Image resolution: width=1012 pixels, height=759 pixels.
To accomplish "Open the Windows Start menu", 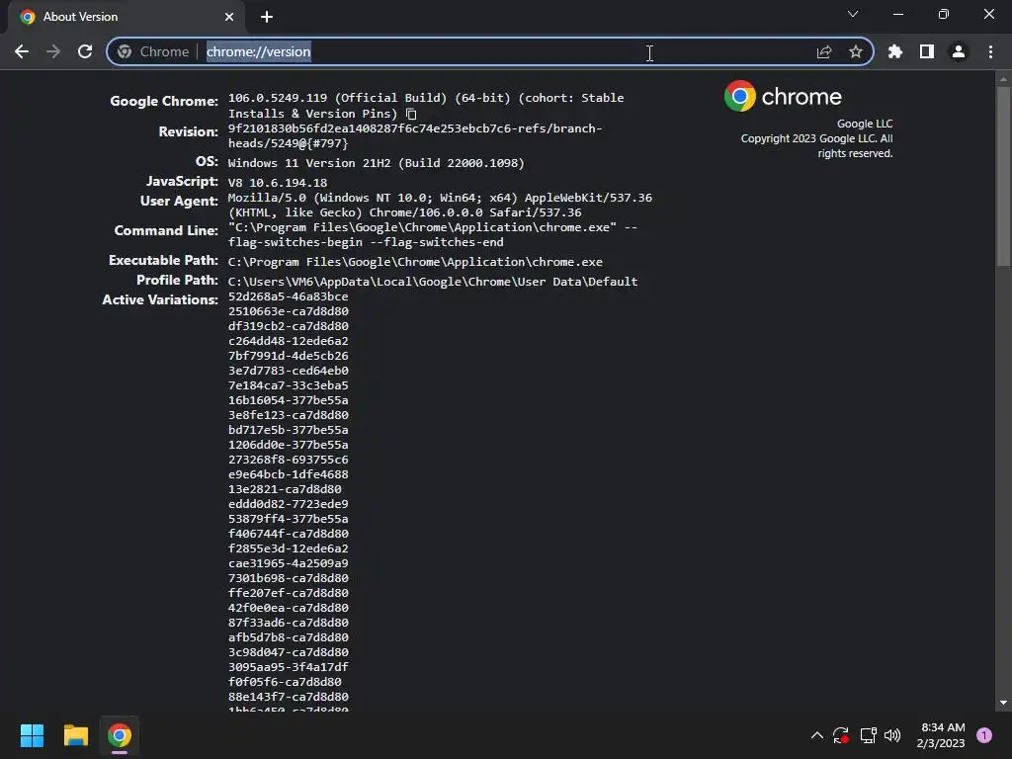I will tap(32, 735).
